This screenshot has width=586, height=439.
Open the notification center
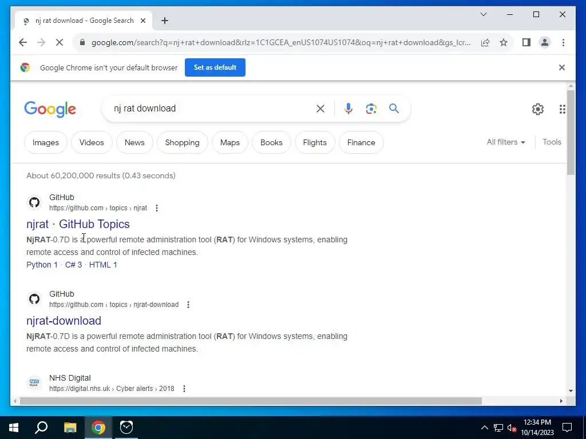click(x=567, y=428)
